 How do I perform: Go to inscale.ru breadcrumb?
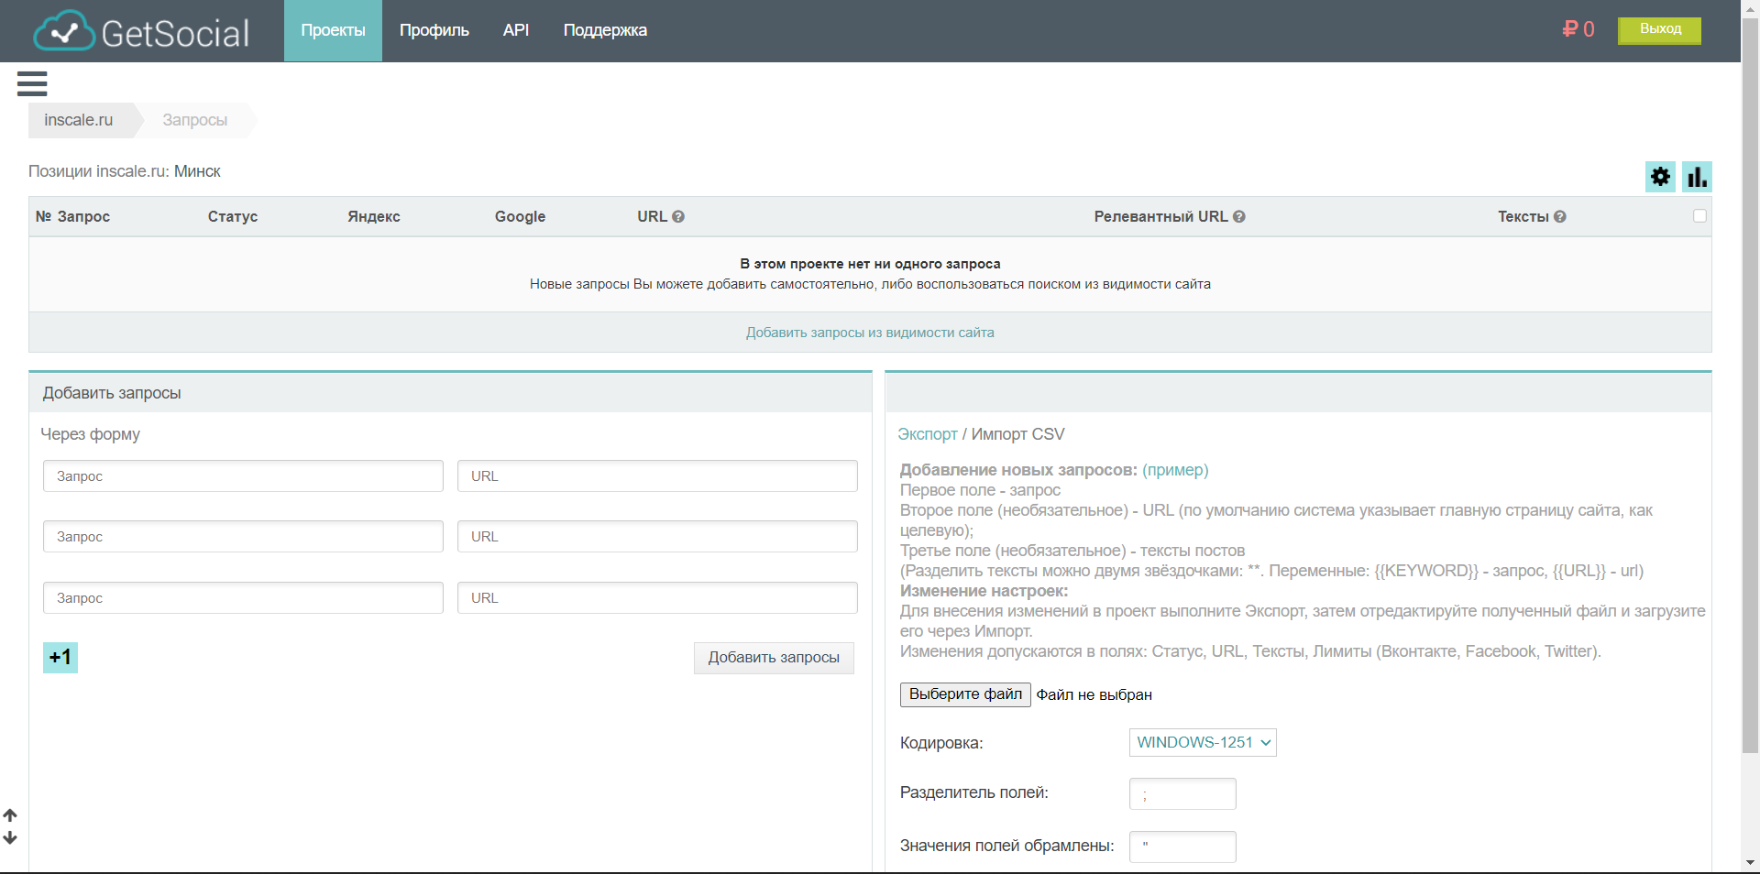coord(79,120)
